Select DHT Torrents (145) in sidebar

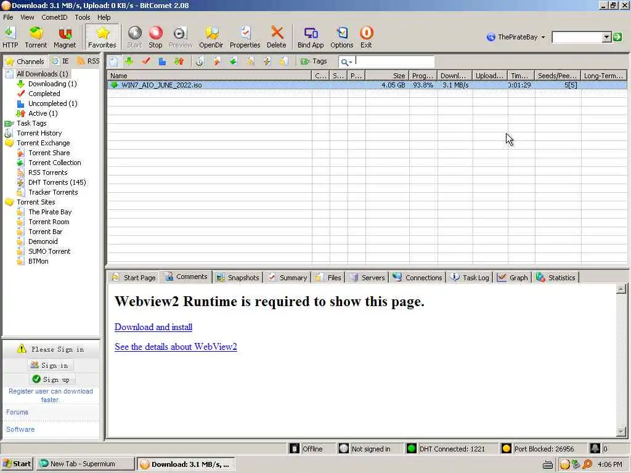tap(57, 182)
